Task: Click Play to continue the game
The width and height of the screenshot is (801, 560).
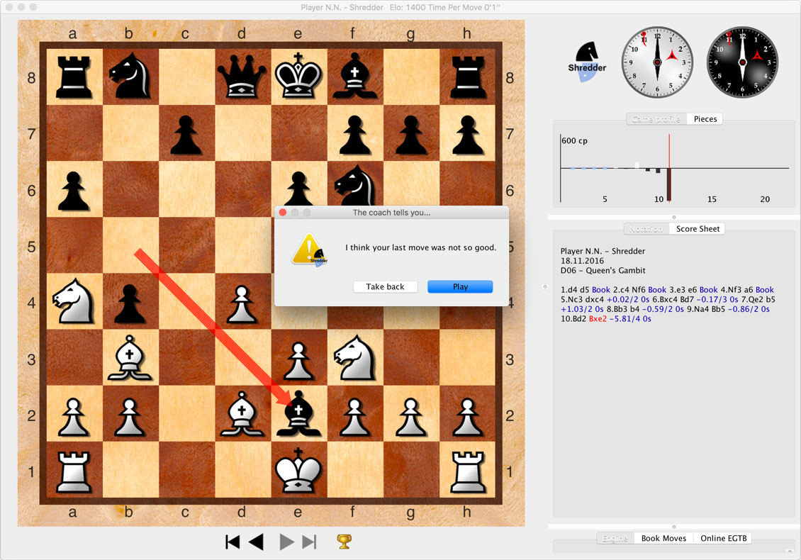Action: pos(460,286)
